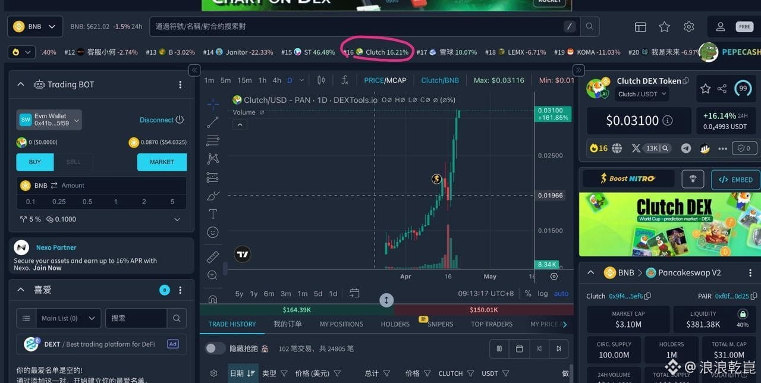Viewport: 761px width, 383px height.
Task: Click the Disconnect wallet link
Action: [x=162, y=120]
